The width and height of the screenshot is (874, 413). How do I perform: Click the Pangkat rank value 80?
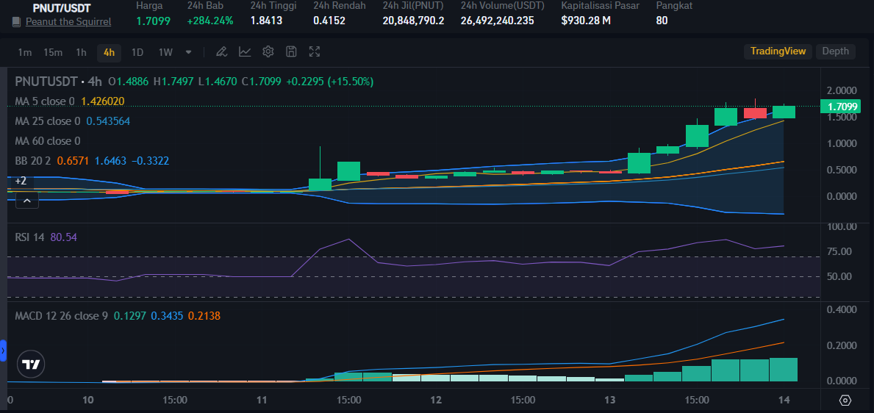point(662,21)
